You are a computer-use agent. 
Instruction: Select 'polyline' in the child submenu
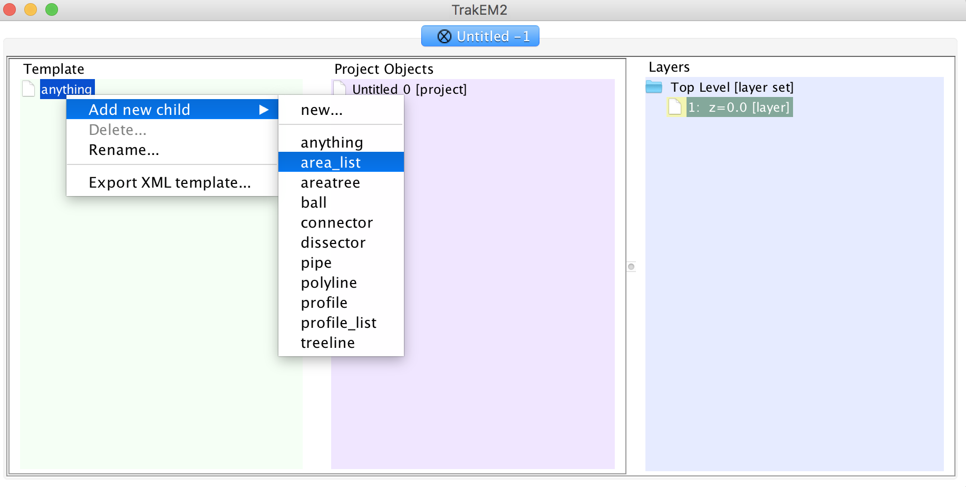pyautogui.click(x=341, y=283)
